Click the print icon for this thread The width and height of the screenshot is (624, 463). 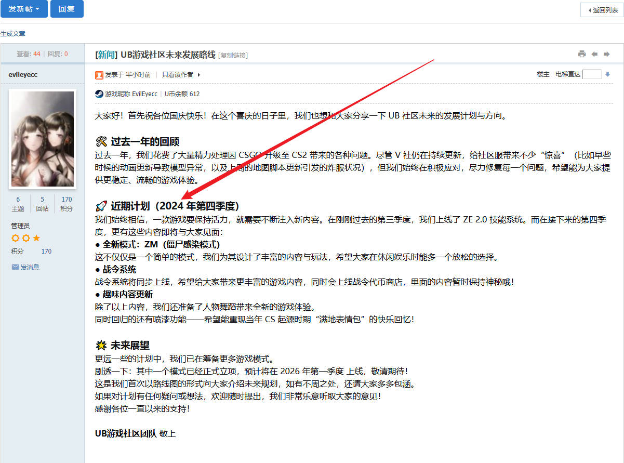582,54
